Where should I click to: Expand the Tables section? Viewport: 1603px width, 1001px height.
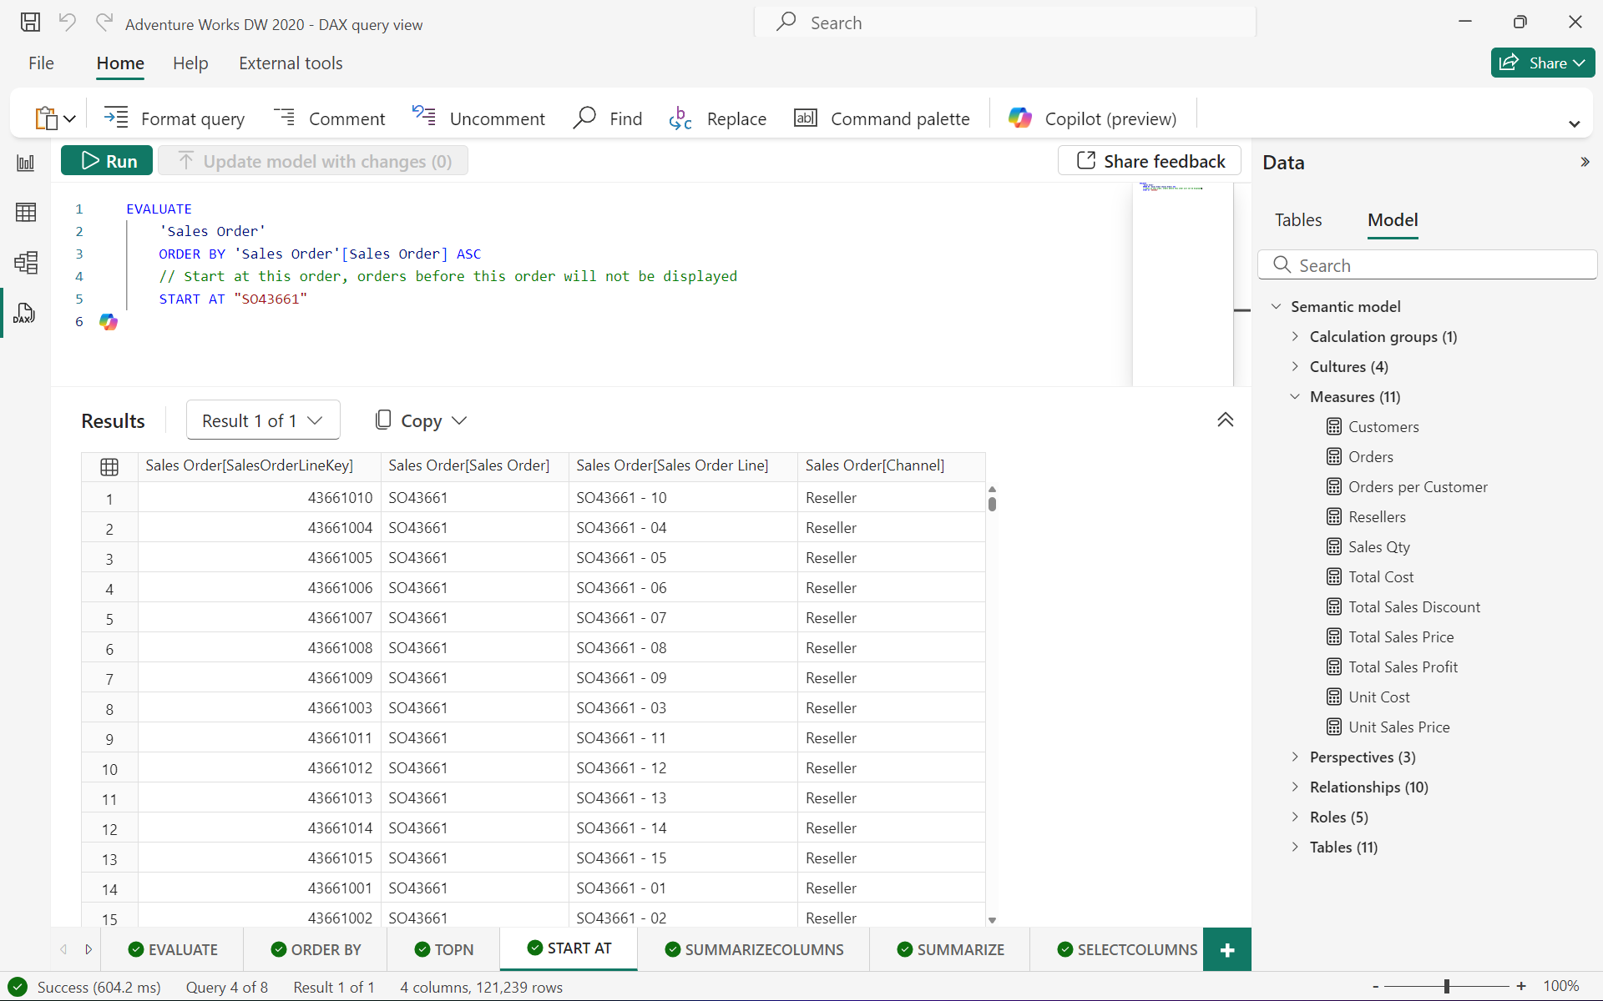[x=1295, y=847]
